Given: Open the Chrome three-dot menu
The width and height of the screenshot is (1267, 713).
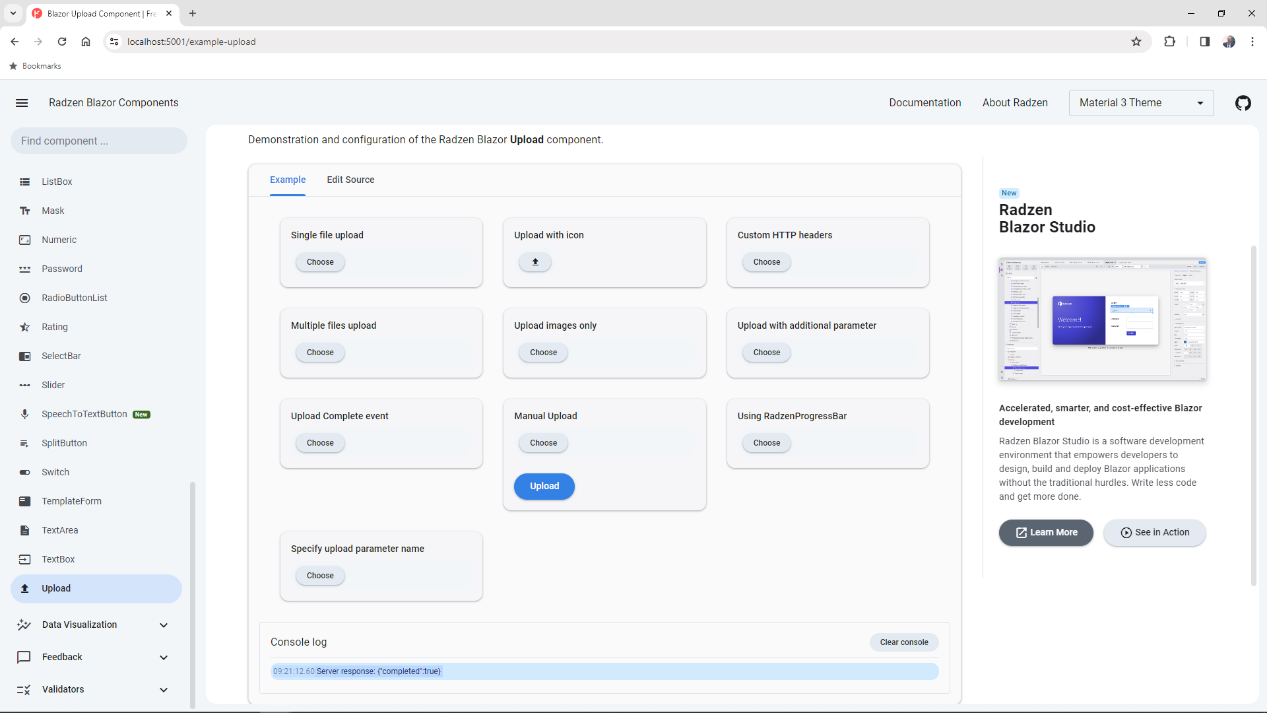Looking at the screenshot, I should click(x=1252, y=42).
